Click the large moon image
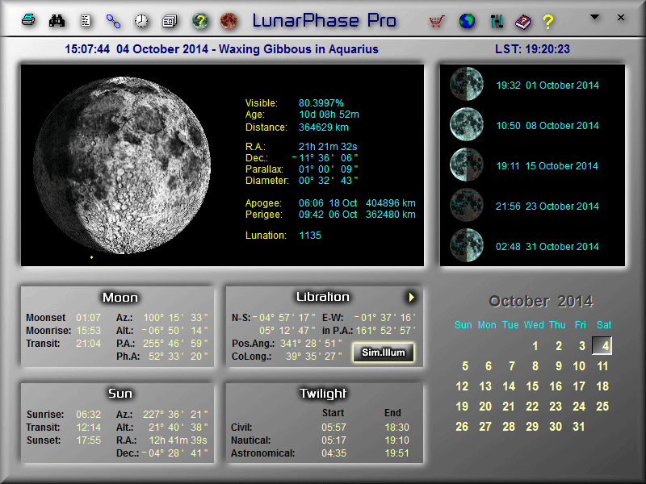Viewport: 646px width, 484px height. click(122, 165)
